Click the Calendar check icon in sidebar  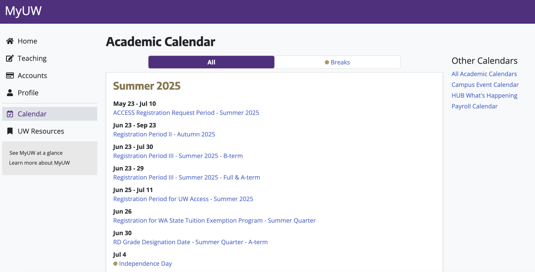pyautogui.click(x=10, y=114)
